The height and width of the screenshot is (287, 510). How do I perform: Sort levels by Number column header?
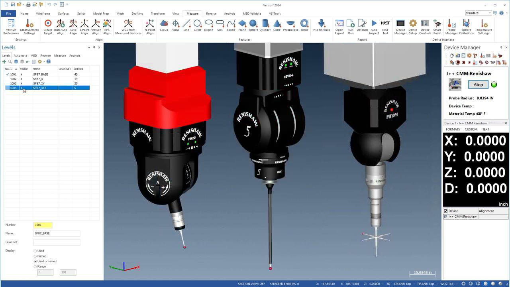coord(12,69)
